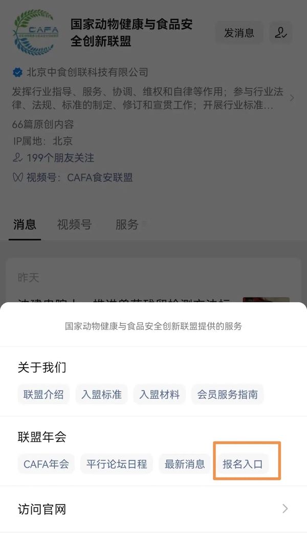
Task: View 最新消息 under 联盟年会
Action: click(x=185, y=464)
